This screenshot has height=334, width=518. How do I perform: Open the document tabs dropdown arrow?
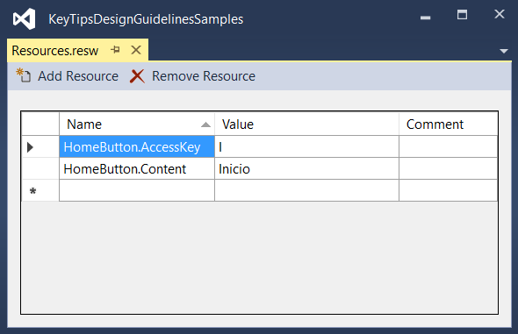point(504,51)
